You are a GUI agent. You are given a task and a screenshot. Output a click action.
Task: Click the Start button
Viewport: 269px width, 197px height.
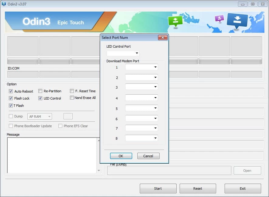(x=158, y=189)
